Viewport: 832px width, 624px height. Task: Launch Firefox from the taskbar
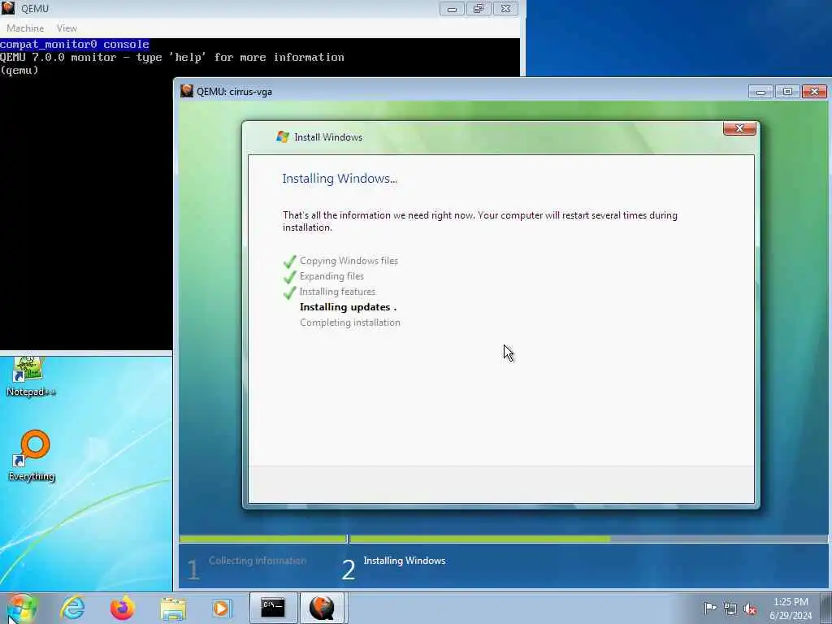[x=123, y=608]
